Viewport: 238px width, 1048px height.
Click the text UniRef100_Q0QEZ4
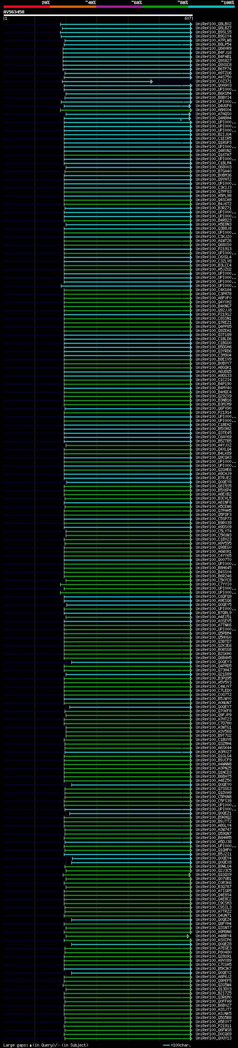pyautogui.click(x=213, y=919)
